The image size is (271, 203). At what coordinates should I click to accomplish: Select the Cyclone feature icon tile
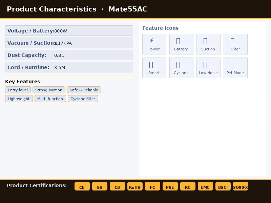point(181,68)
